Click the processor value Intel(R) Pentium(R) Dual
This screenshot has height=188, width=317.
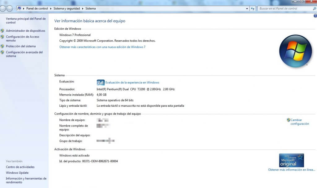click(x=136, y=89)
